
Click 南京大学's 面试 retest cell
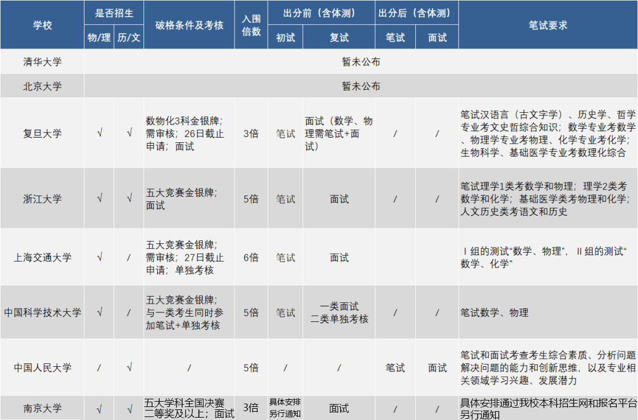[339, 408]
